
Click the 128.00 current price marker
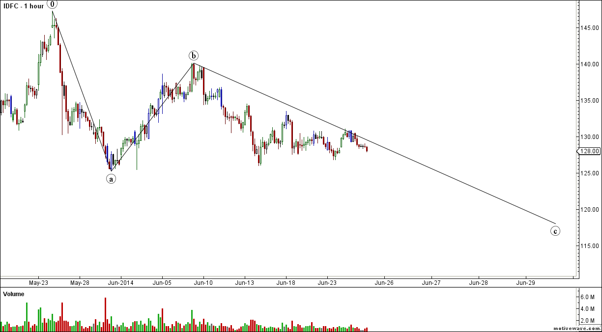pyautogui.click(x=590, y=151)
